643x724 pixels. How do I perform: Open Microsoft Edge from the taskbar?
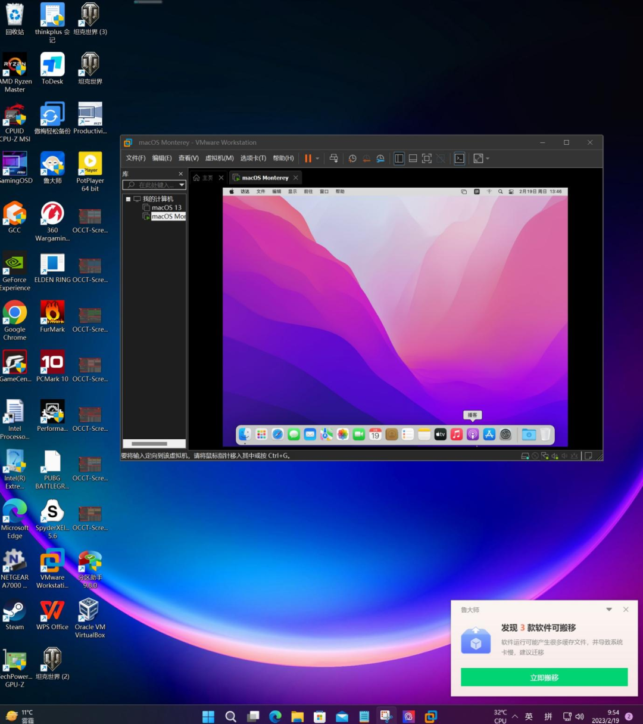click(x=275, y=716)
